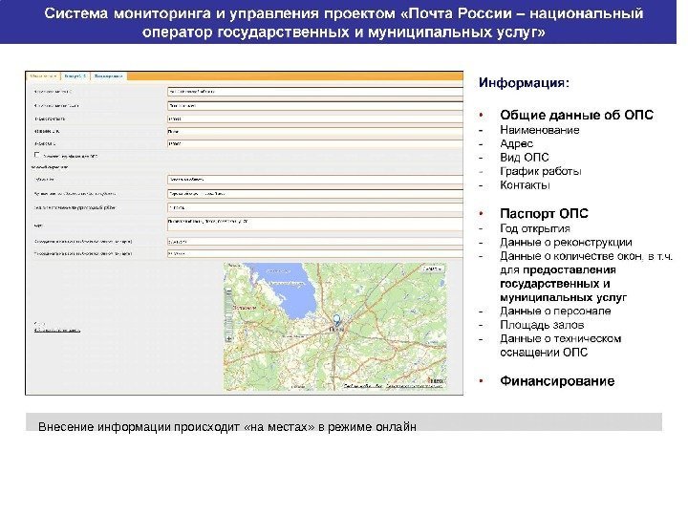Image resolution: width=688 pixels, height=516 pixels.
Task: Click the 'Данные о персонале' list item
Action: [555, 312]
